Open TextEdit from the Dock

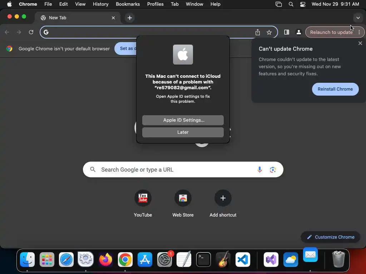coord(184,259)
